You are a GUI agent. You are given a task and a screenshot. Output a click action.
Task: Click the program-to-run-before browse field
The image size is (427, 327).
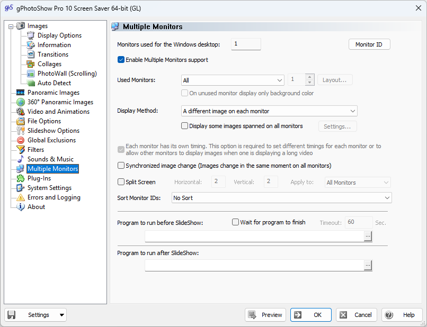[368, 236]
